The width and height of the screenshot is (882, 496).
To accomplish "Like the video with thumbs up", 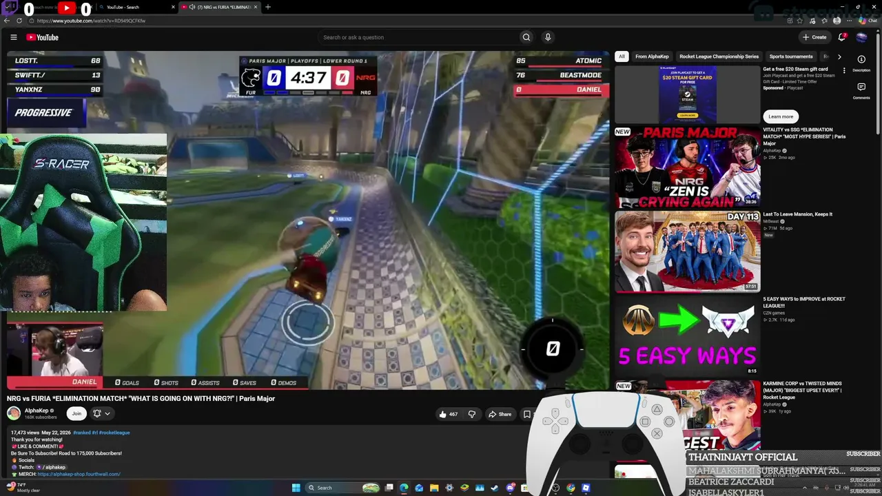I will pos(448,414).
